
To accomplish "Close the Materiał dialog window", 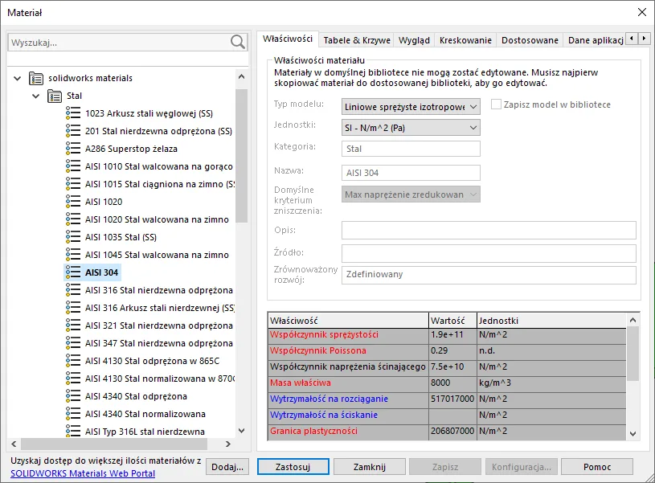I will click(642, 12).
